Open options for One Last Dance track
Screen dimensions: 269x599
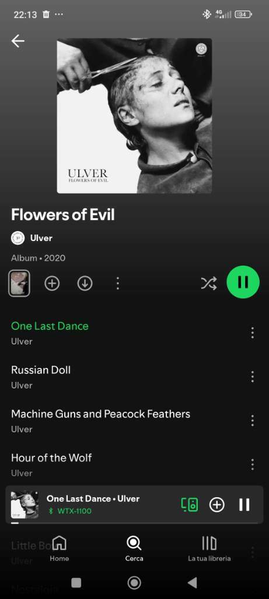click(x=252, y=333)
